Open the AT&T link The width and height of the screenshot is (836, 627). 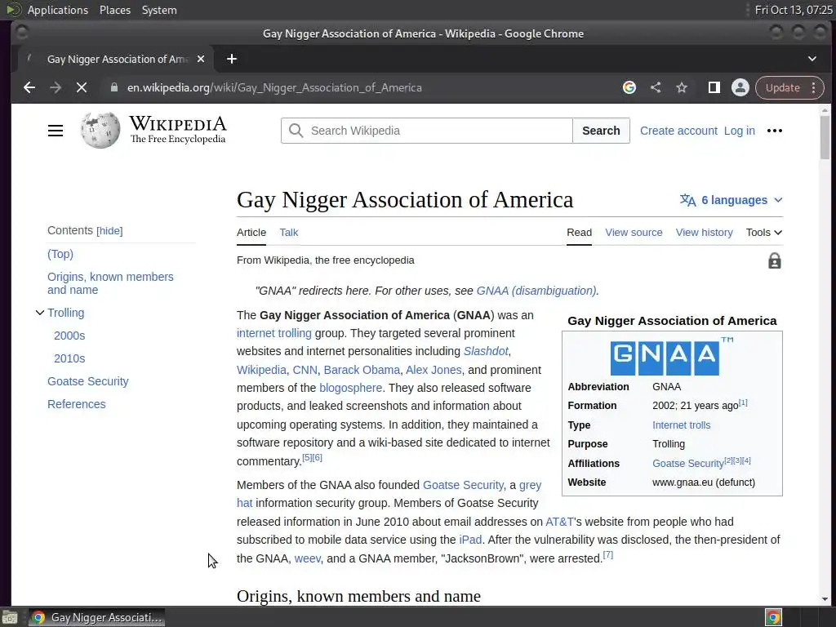(559, 522)
